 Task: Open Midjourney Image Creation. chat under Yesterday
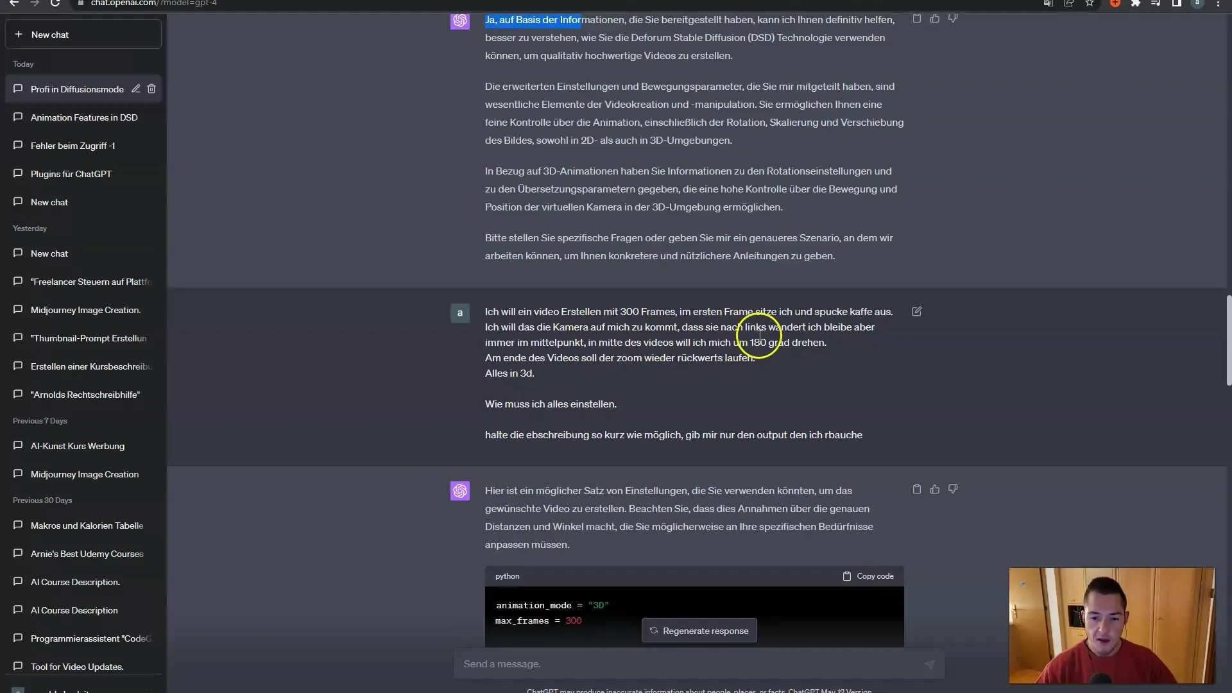pyautogui.click(x=83, y=310)
